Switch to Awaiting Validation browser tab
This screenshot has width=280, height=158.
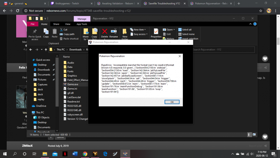tap(118, 3)
